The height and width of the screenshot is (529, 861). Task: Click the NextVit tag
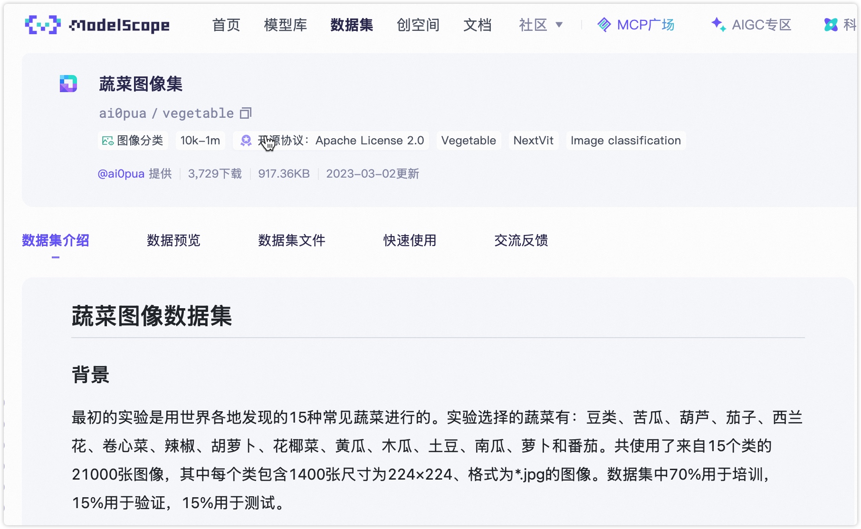pyautogui.click(x=533, y=141)
